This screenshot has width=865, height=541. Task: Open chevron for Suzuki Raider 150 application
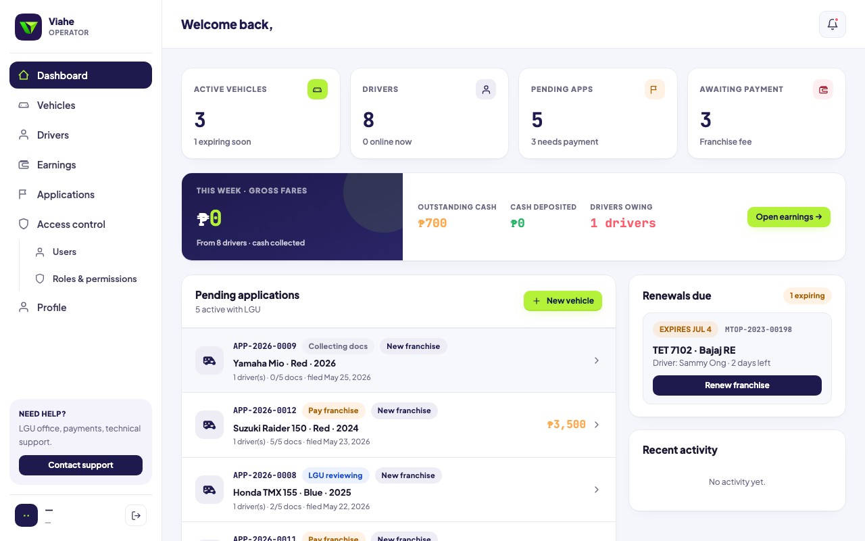[597, 425]
